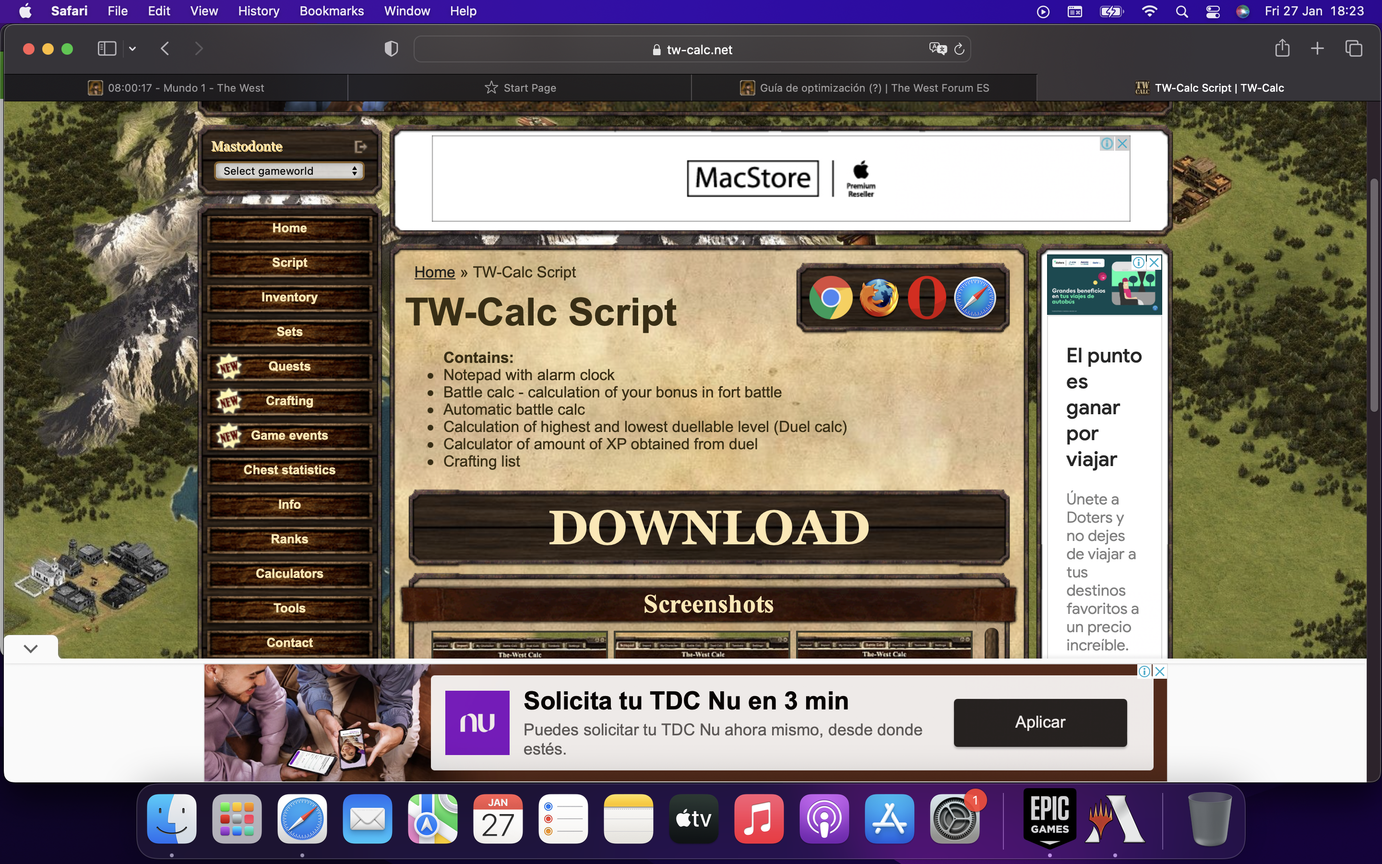Open Maps from the Dock
This screenshot has width=1382, height=864.
click(432, 818)
